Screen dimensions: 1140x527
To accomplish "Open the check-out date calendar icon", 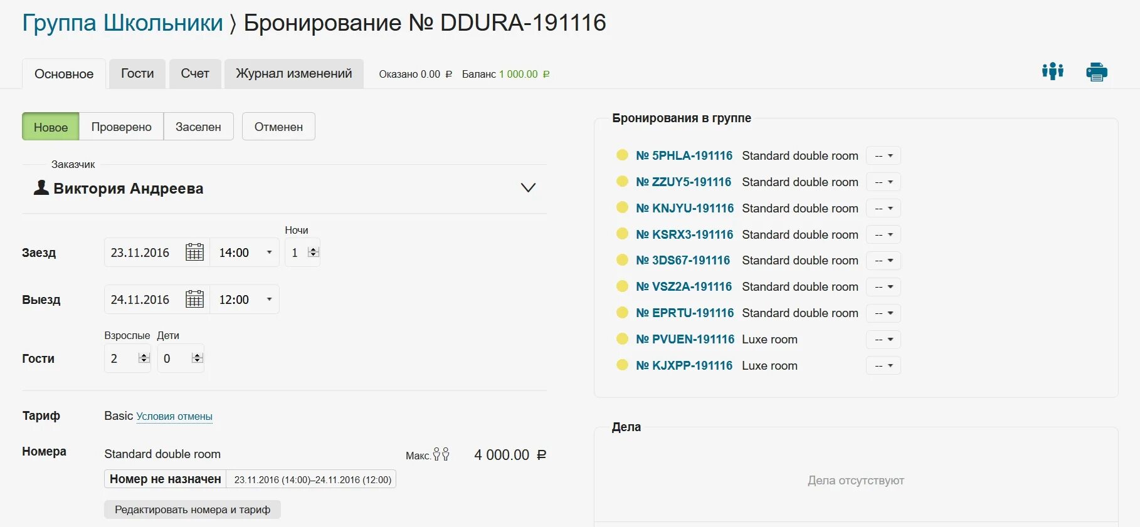I will 194,300.
